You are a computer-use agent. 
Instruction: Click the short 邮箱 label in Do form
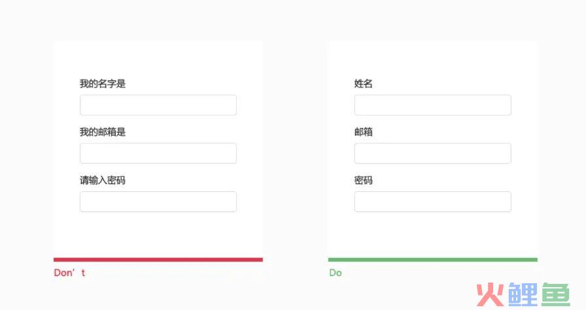[363, 132]
